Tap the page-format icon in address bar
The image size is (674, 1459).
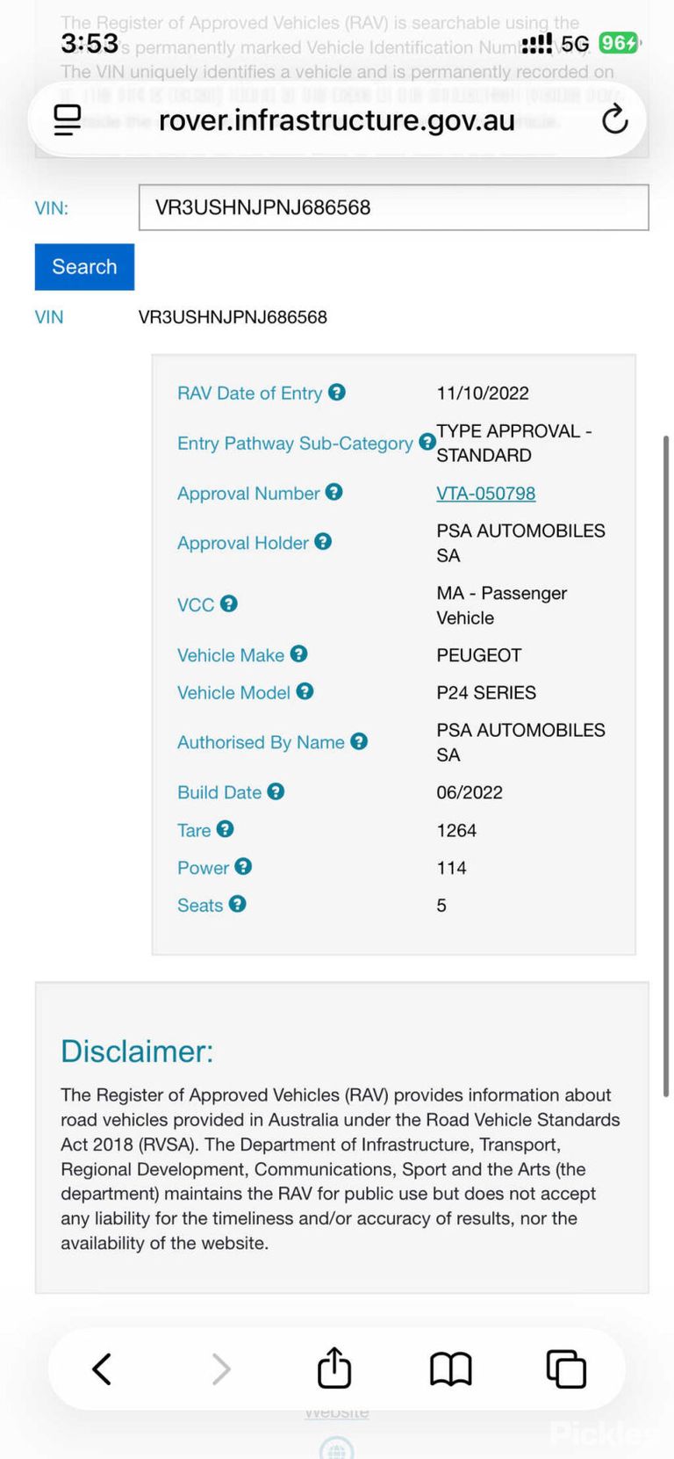tap(68, 119)
